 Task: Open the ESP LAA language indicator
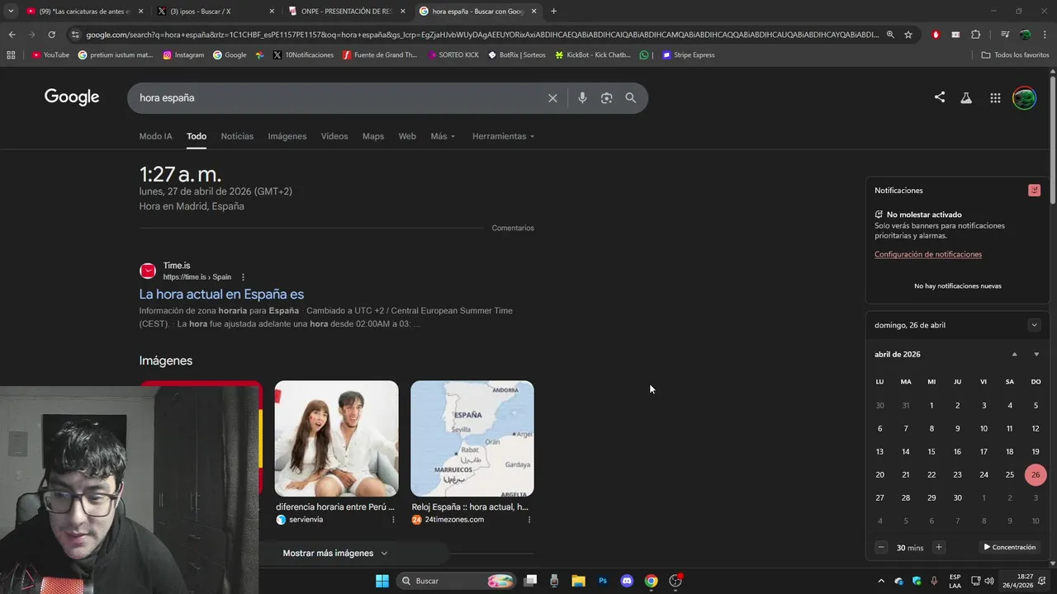point(955,581)
